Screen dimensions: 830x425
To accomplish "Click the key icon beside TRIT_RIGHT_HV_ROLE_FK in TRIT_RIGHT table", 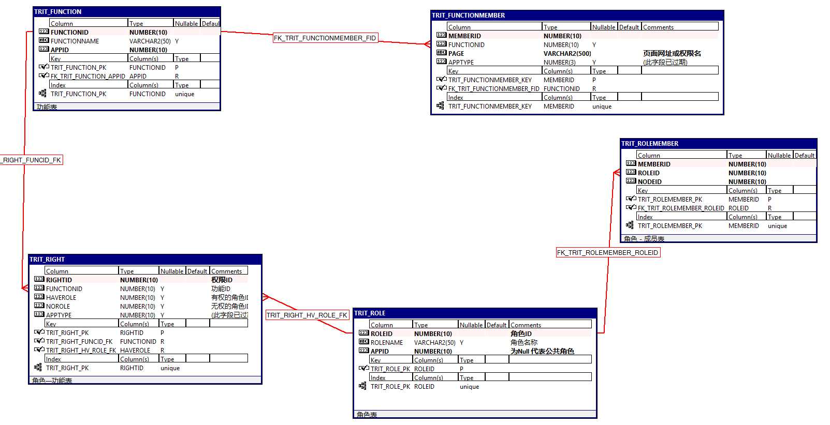I will coord(39,350).
